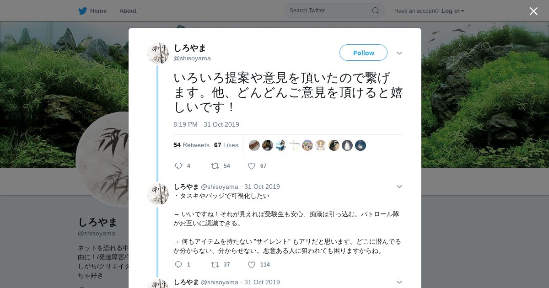Close the tweet overlay with X
The image size is (549, 288).
[x=533, y=11]
